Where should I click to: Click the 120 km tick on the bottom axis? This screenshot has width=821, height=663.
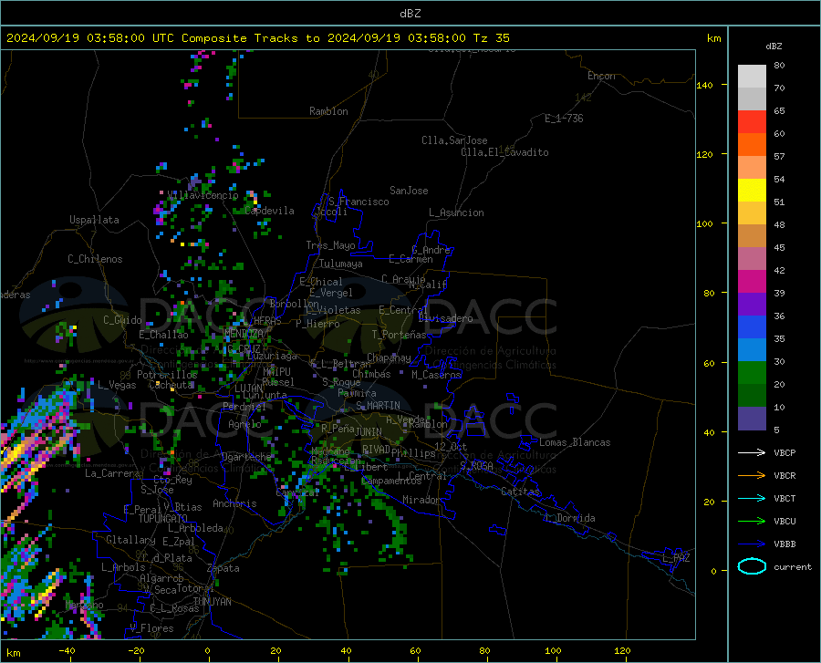622,651
